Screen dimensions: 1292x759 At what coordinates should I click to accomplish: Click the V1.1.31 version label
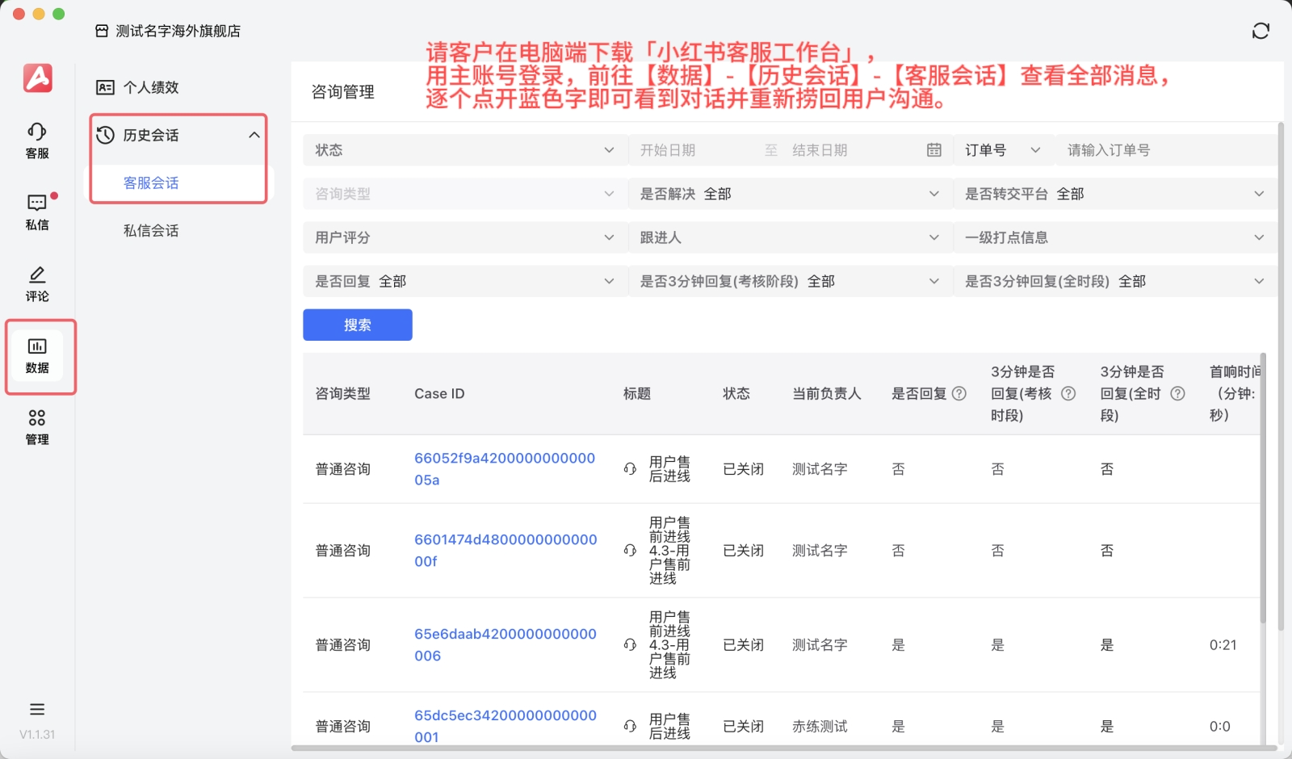pos(37,735)
